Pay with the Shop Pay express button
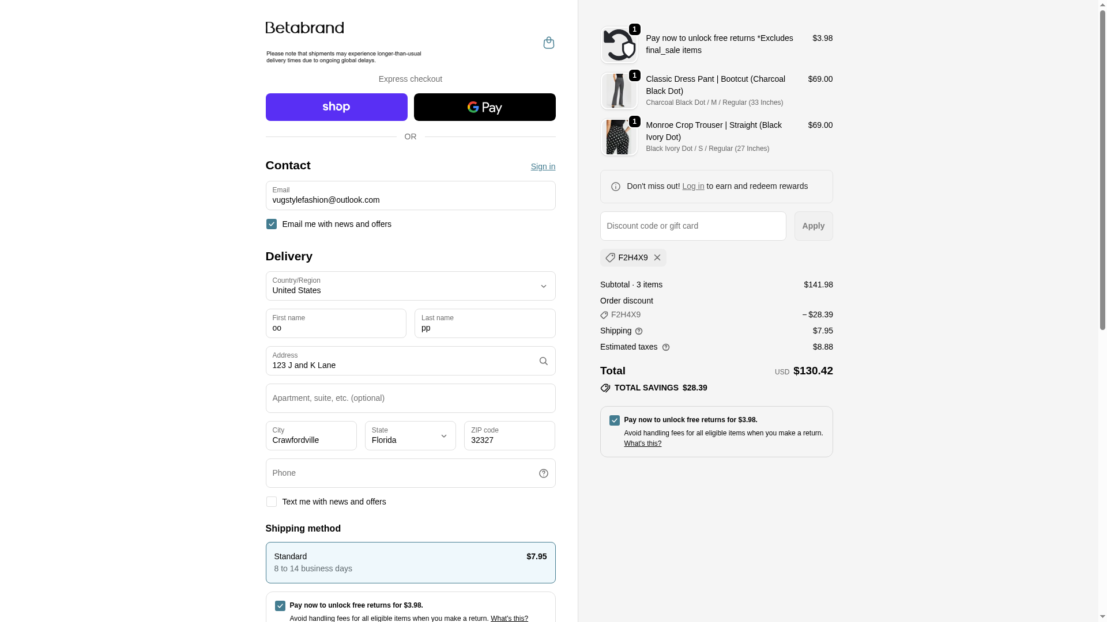Viewport: 1107px width, 622px height. [336, 107]
